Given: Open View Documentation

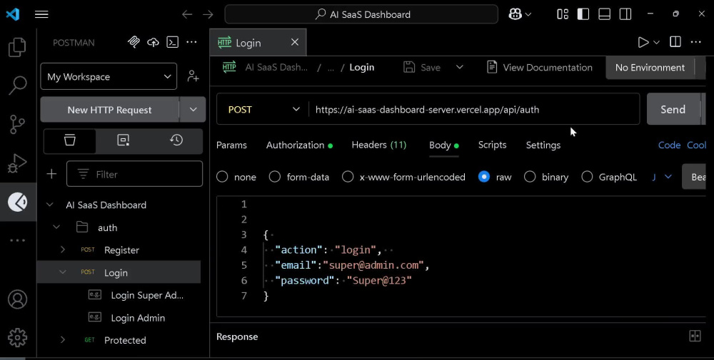Looking at the screenshot, I should pos(540,67).
